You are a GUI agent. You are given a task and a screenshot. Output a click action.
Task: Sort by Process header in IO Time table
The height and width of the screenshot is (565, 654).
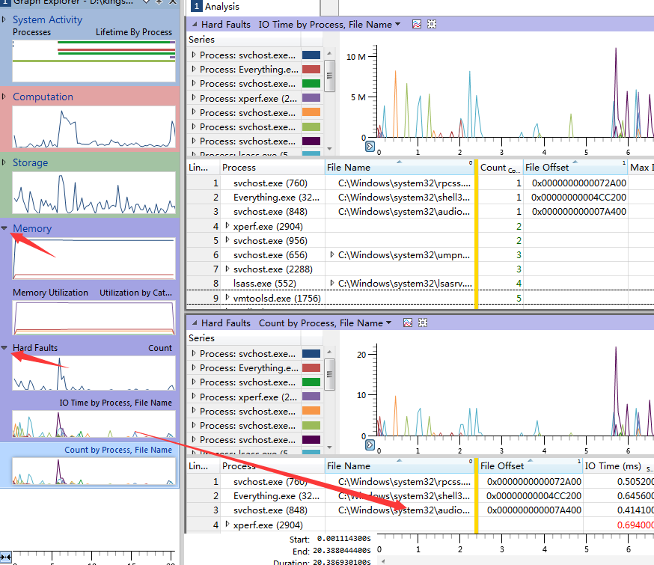point(272,167)
